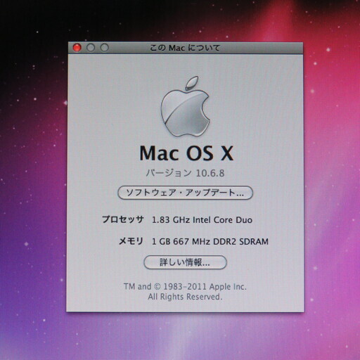Click the gray minimize button in the title bar

click(91, 48)
